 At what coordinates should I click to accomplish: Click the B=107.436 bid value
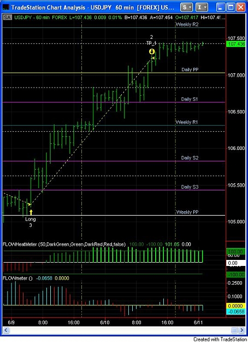pyautogui.click(x=136, y=18)
